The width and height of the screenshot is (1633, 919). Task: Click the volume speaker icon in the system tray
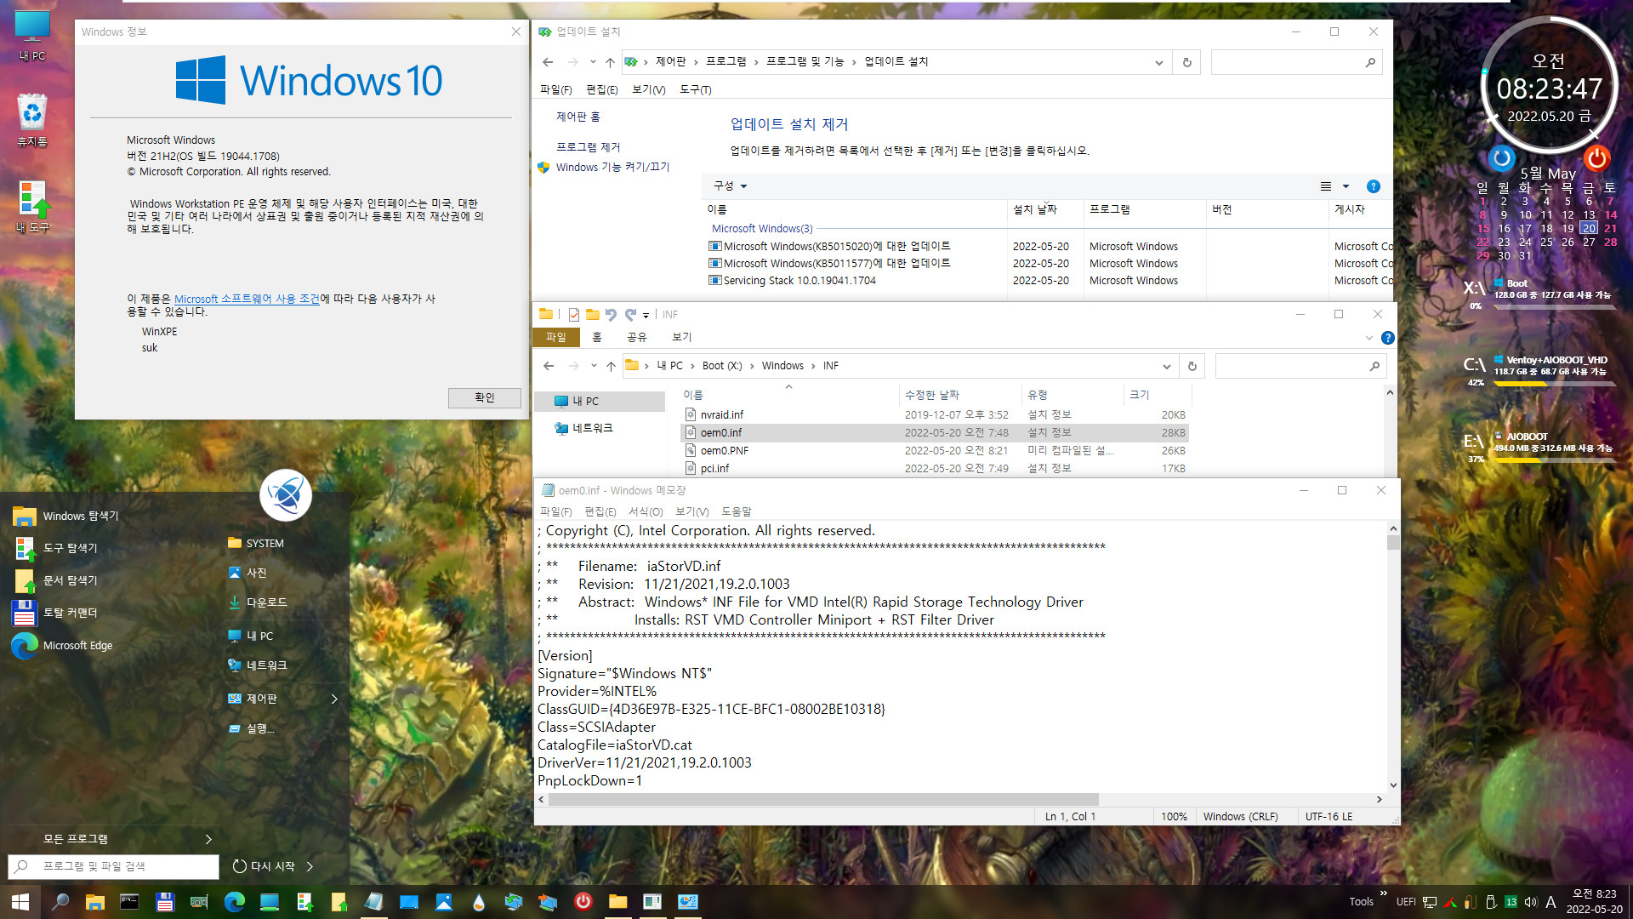[x=1531, y=902]
